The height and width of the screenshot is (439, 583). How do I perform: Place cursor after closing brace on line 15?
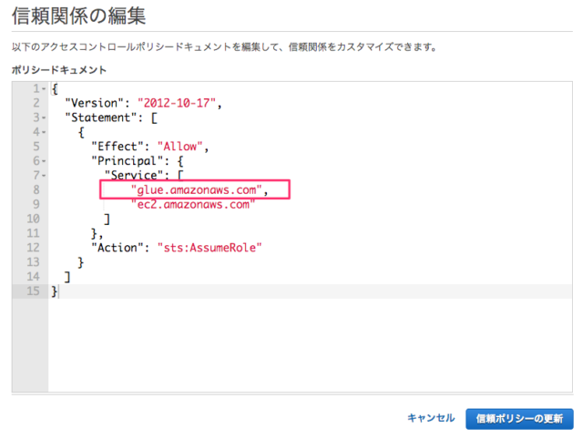click(x=58, y=291)
